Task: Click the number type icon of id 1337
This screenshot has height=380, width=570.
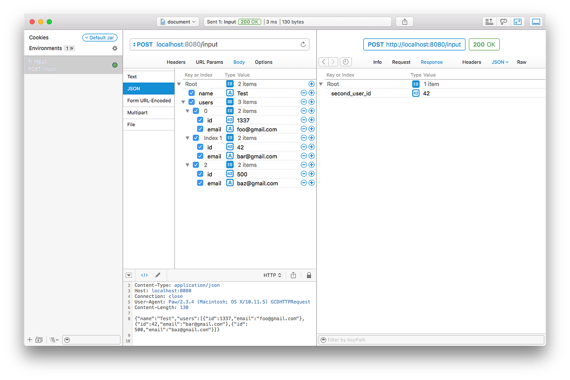Action: pos(230,120)
